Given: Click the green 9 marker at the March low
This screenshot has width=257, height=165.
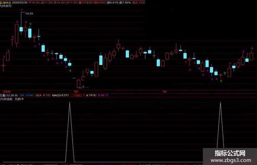Looking at the screenshot, I should (x=221, y=81).
